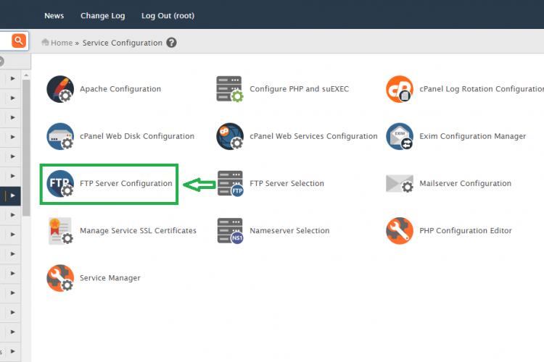Screen dimensions: 544x362
Task: Open the Change Log page
Action: [x=103, y=16]
